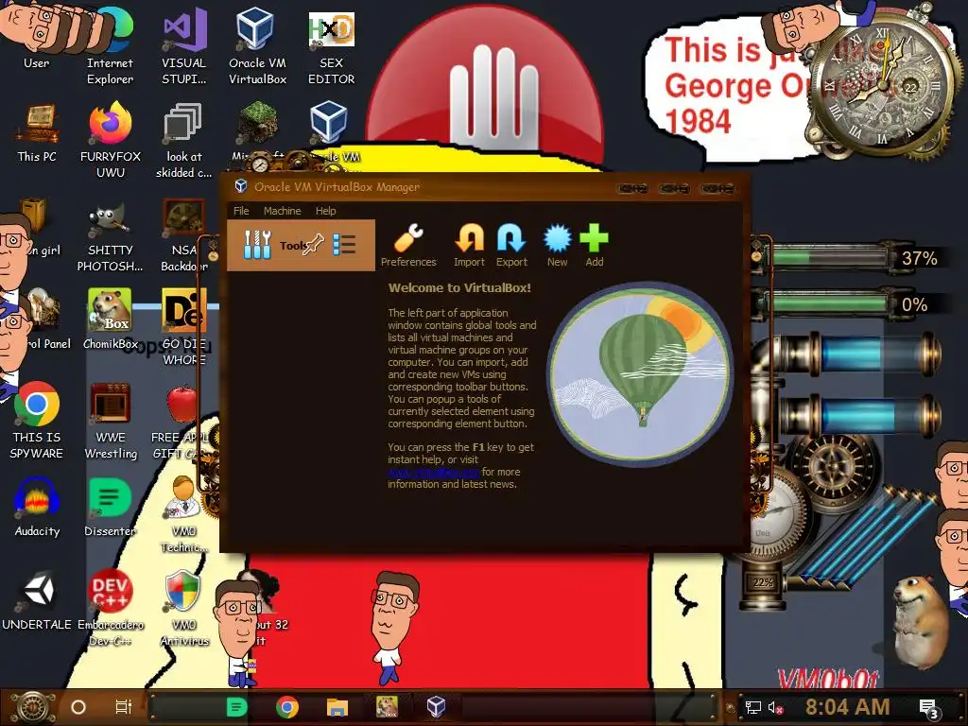Click the 37% green gauge bar
Image resolution: width=968 pixels, height=726 pixels.
830,257
